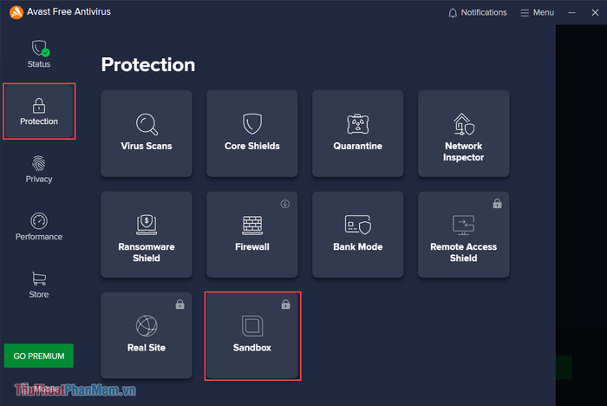Select the Protection padlock icon in the sidebar
This screenshot has width=607, height=406.
pos(39,105)
